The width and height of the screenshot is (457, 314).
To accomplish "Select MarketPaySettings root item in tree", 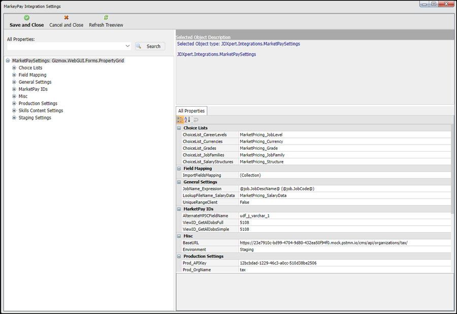I will coord(68,60).
